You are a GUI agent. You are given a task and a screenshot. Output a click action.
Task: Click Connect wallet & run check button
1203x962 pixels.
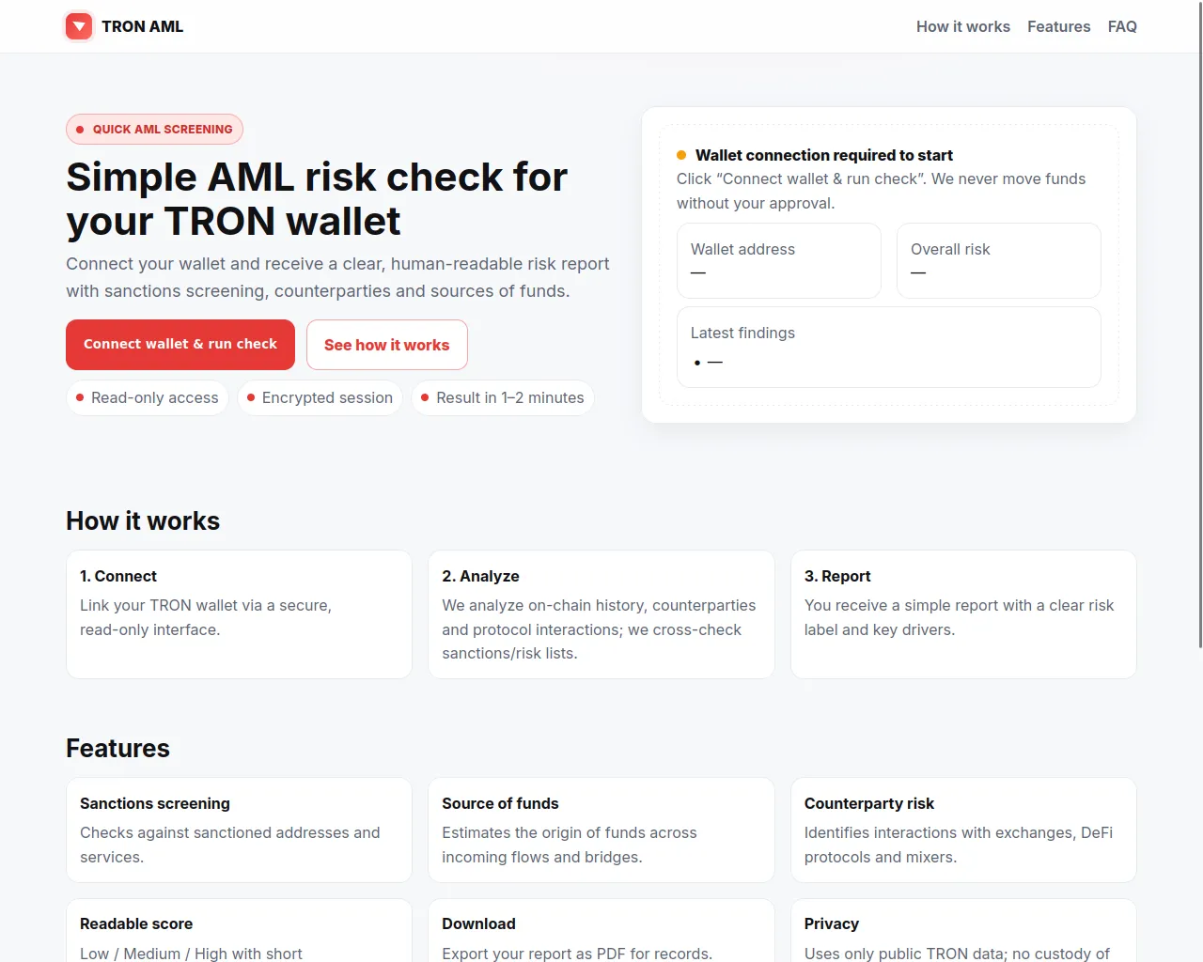(180, 345)
